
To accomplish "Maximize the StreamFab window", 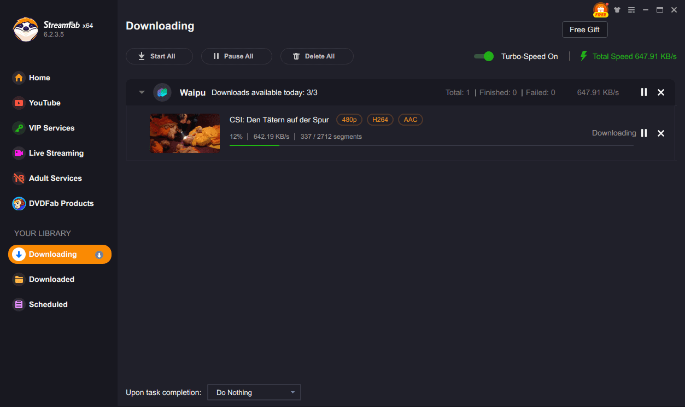I will [660, 10].
